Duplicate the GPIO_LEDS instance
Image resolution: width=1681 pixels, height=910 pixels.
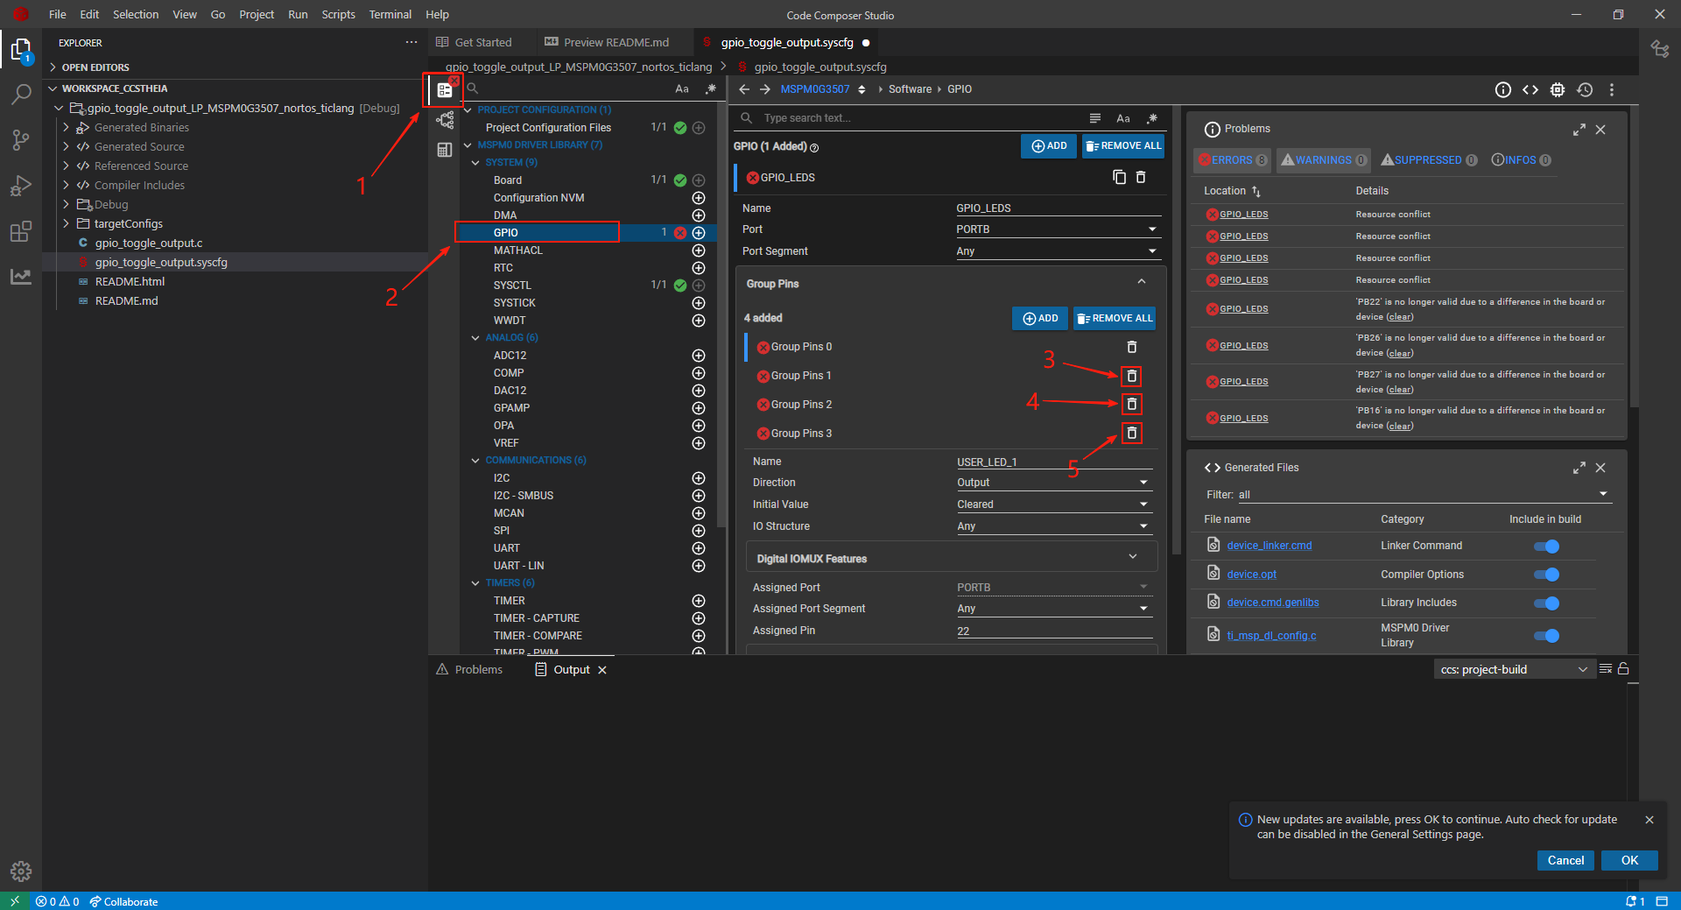coord(1119,177)
